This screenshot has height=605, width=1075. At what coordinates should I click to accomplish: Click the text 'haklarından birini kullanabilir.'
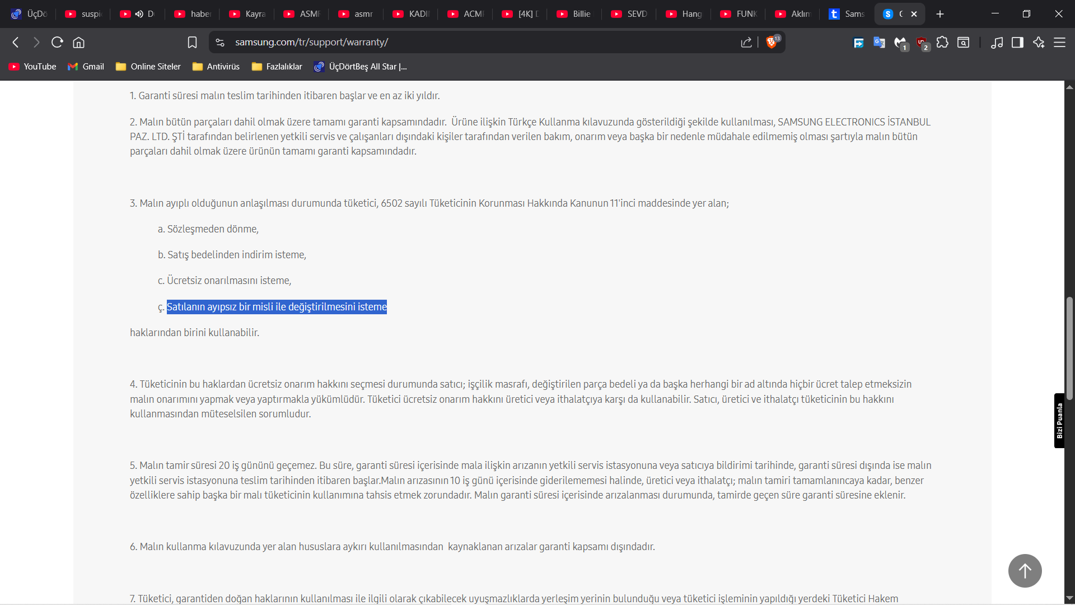click(195, 333)
